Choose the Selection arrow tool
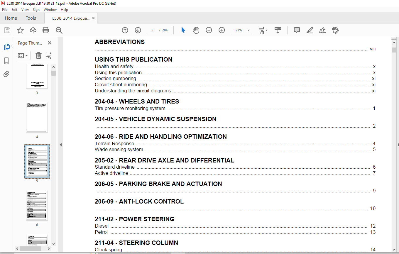 tap(183, 30)
